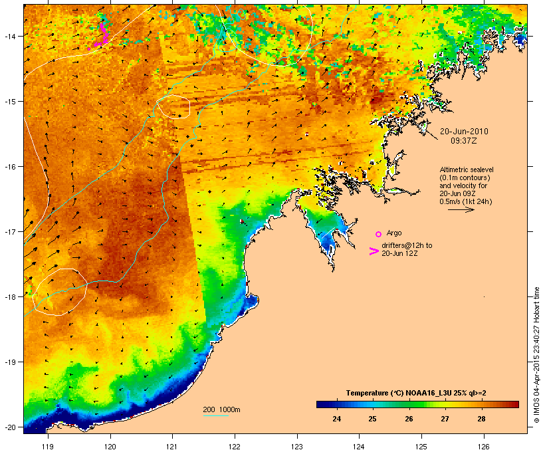Click the longitude axis label "122"
This screenshot has width=545, height=452.
235,447
